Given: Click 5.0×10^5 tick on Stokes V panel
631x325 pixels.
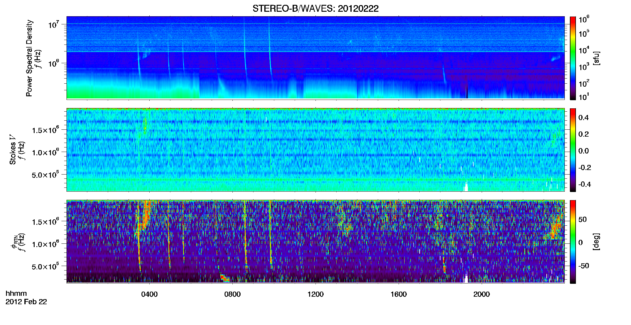Looking at the screenshot, I should (x=45, y=175).
